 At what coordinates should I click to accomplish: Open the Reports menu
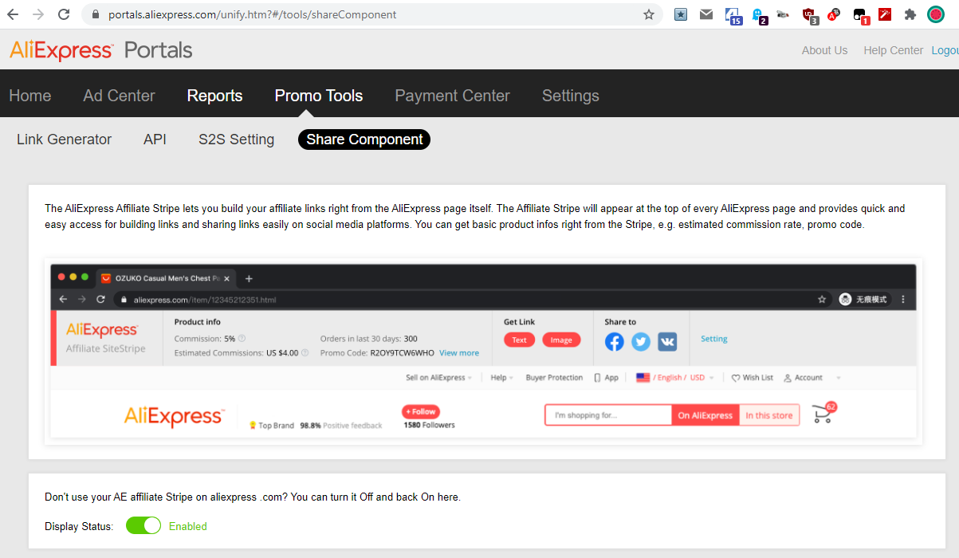pos(214,96)
